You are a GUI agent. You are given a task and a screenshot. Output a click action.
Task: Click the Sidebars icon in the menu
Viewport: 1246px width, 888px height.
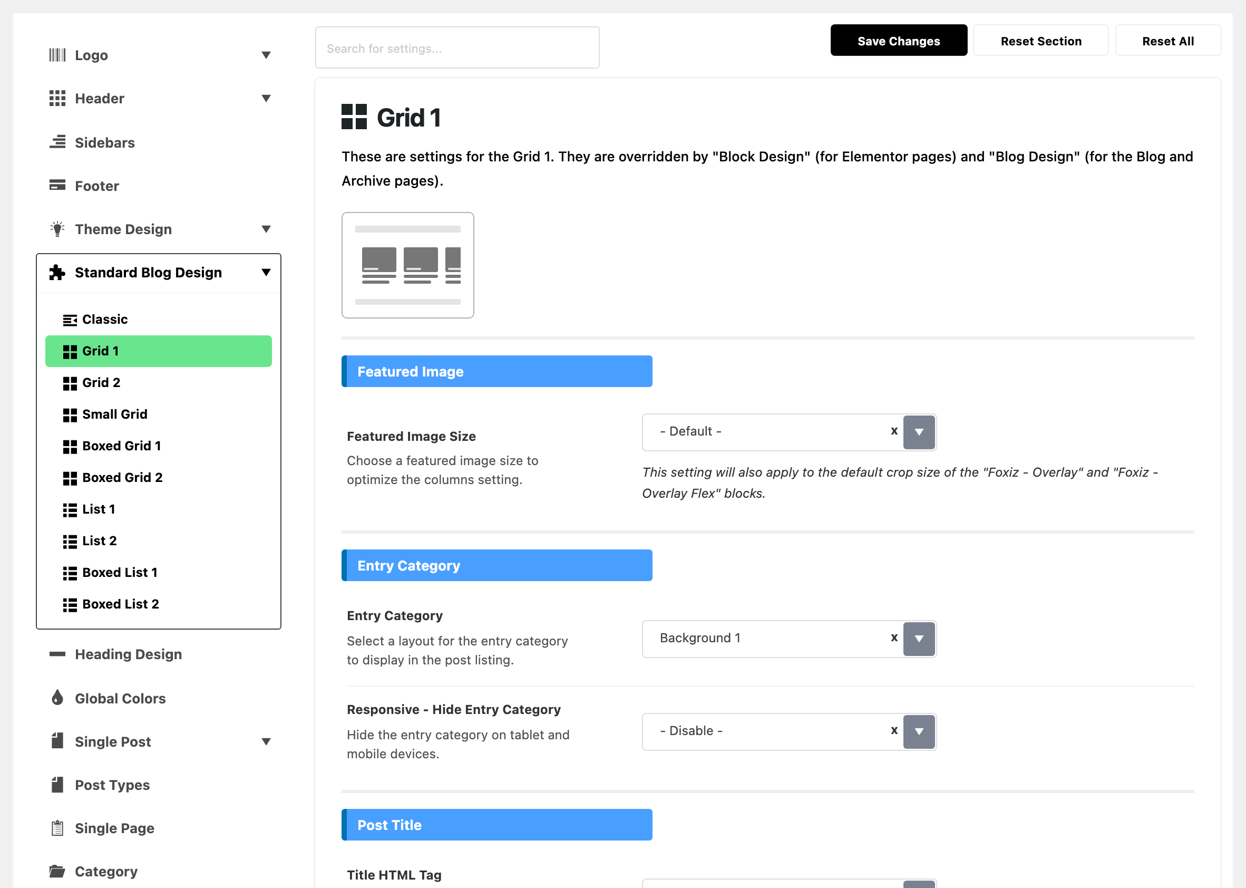point(57,142)
